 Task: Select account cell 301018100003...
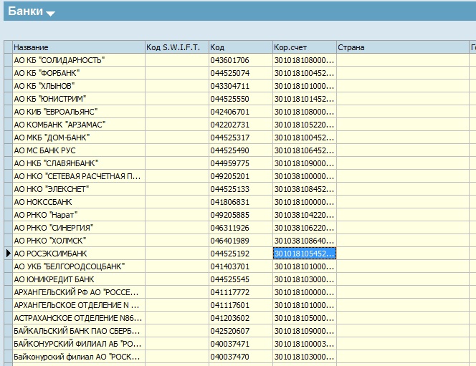(x=305, y=344)
